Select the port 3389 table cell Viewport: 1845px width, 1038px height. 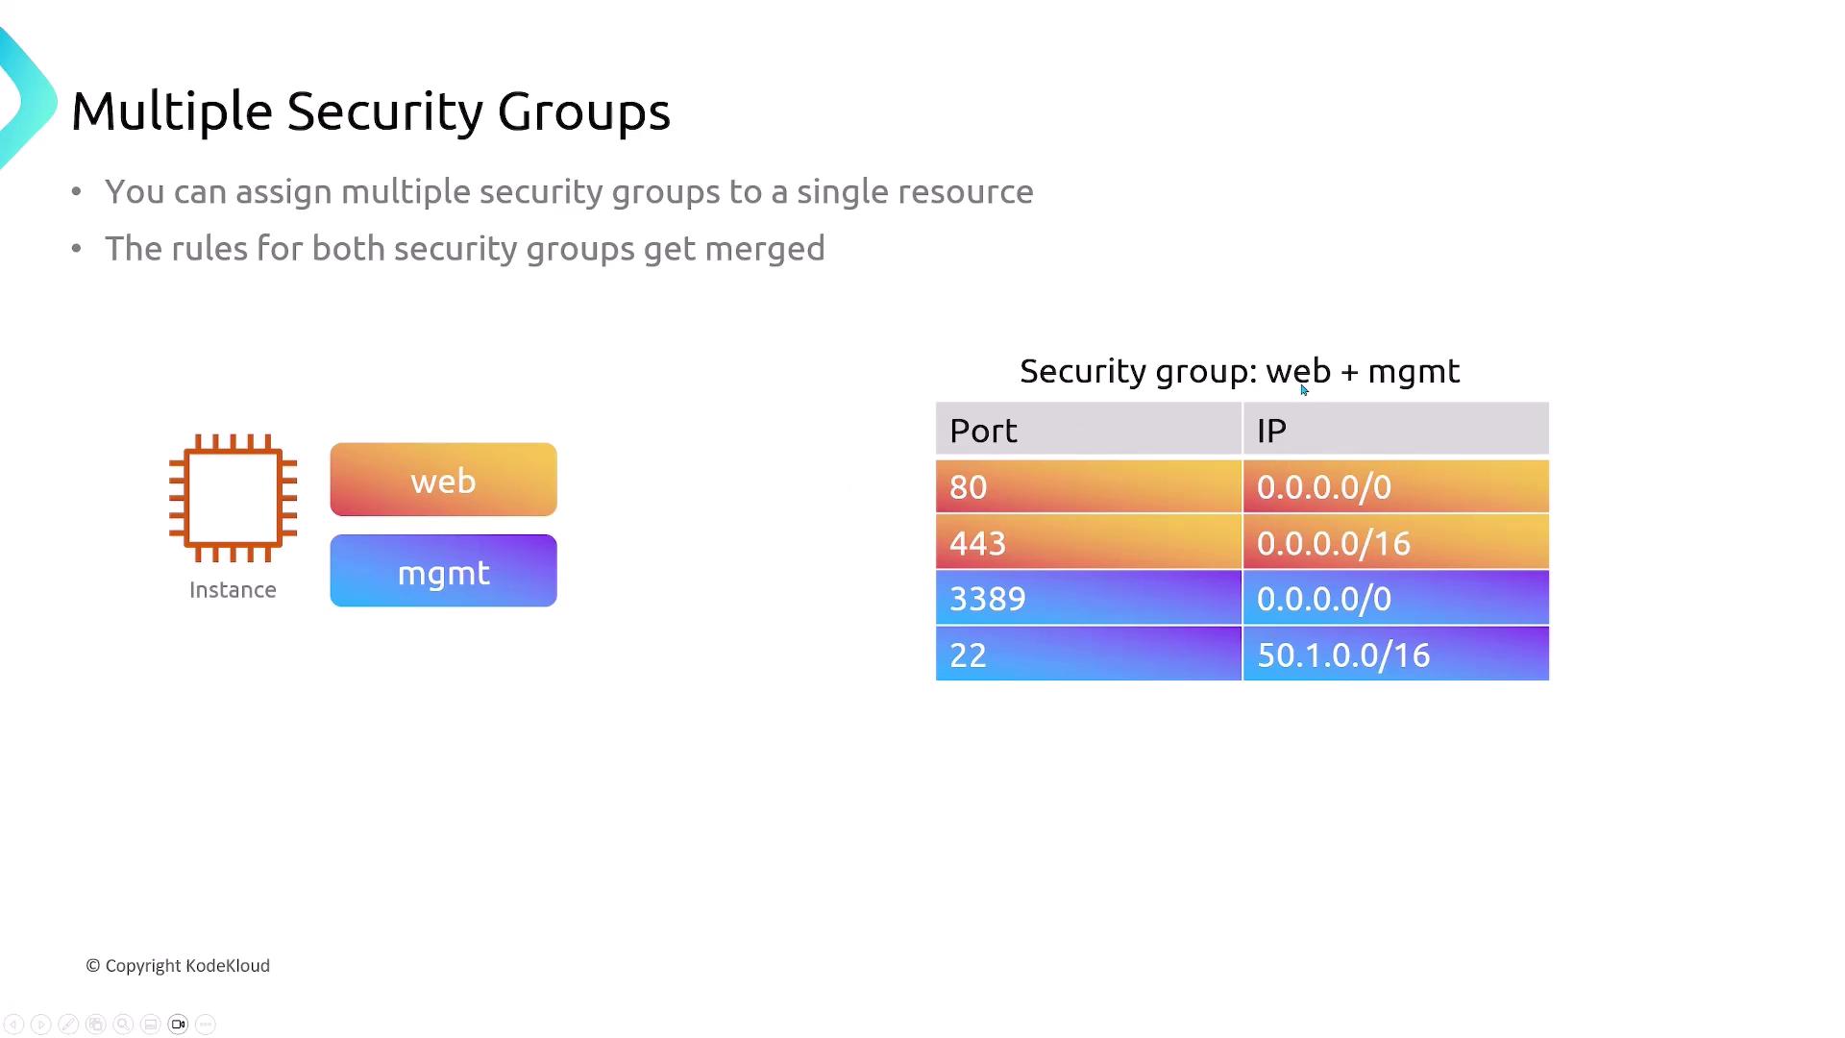(1088, 598)
